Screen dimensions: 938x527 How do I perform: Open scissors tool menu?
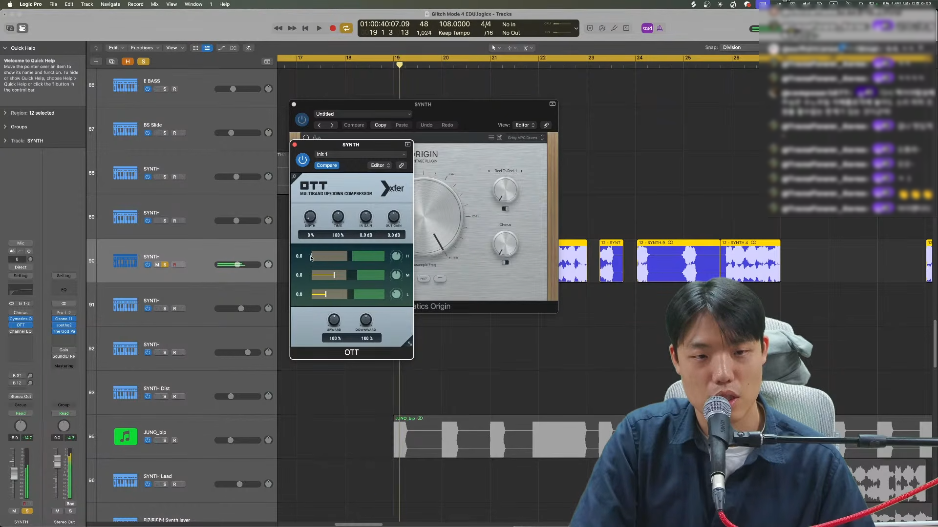point(528,48)
